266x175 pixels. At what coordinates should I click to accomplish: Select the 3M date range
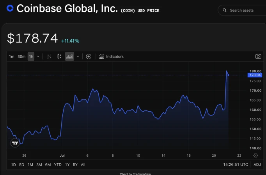pyautogui.click(x=39, y=164)
